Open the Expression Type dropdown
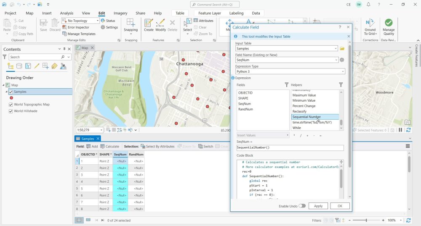 tap(343, 71)
